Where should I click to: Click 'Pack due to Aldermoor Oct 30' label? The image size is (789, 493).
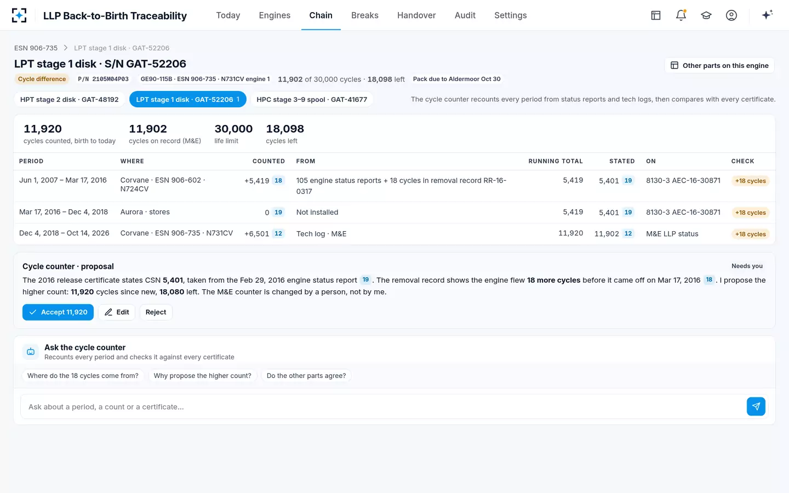456,79
